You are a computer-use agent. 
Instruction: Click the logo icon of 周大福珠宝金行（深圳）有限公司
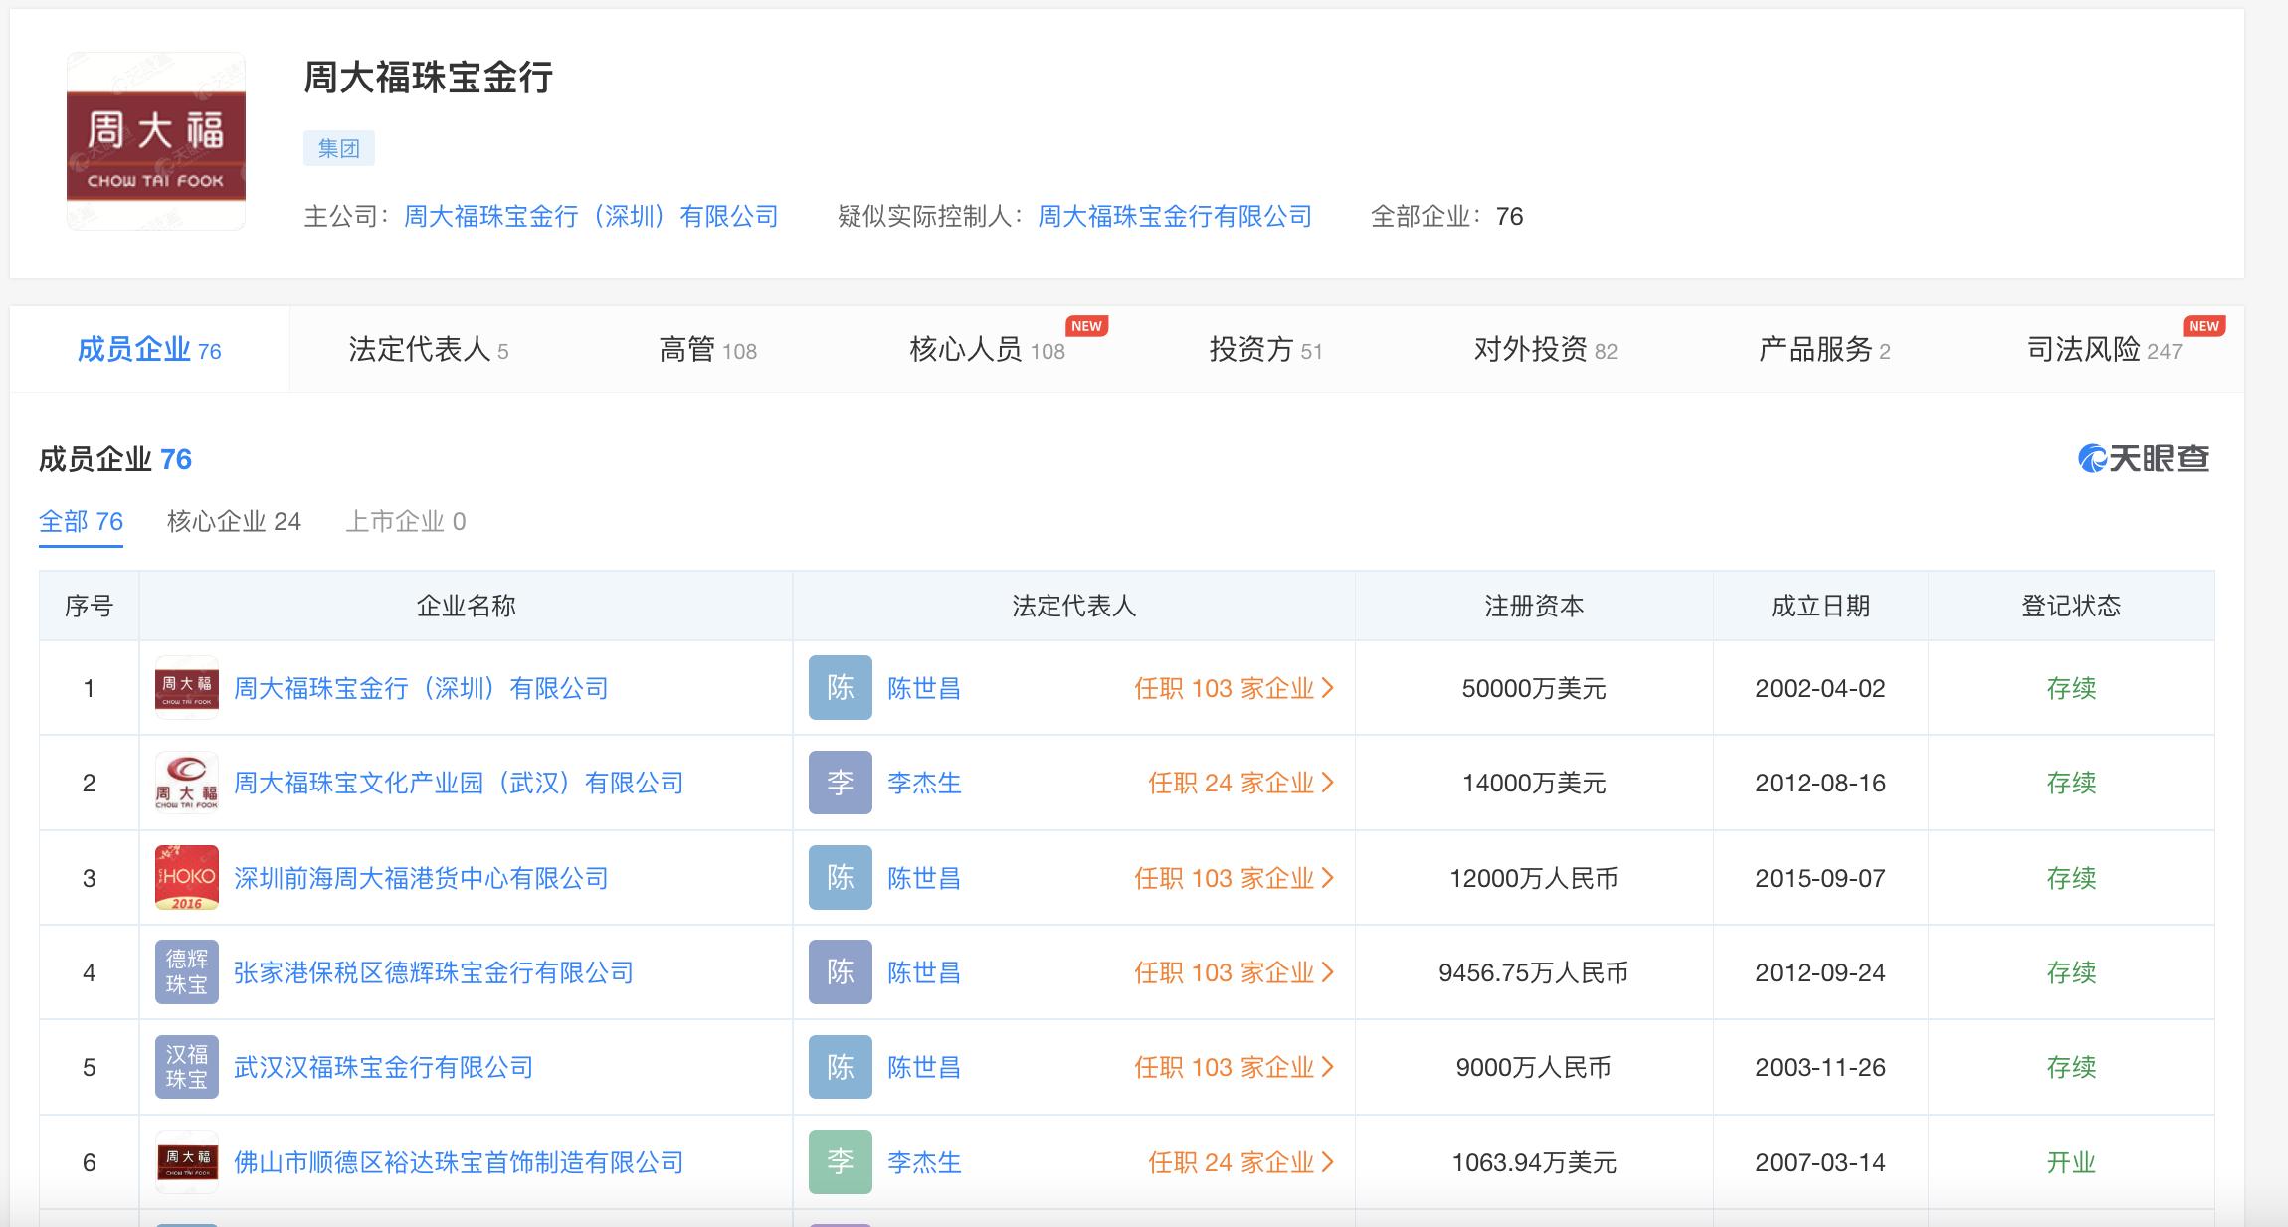click(x=186, y=688)
